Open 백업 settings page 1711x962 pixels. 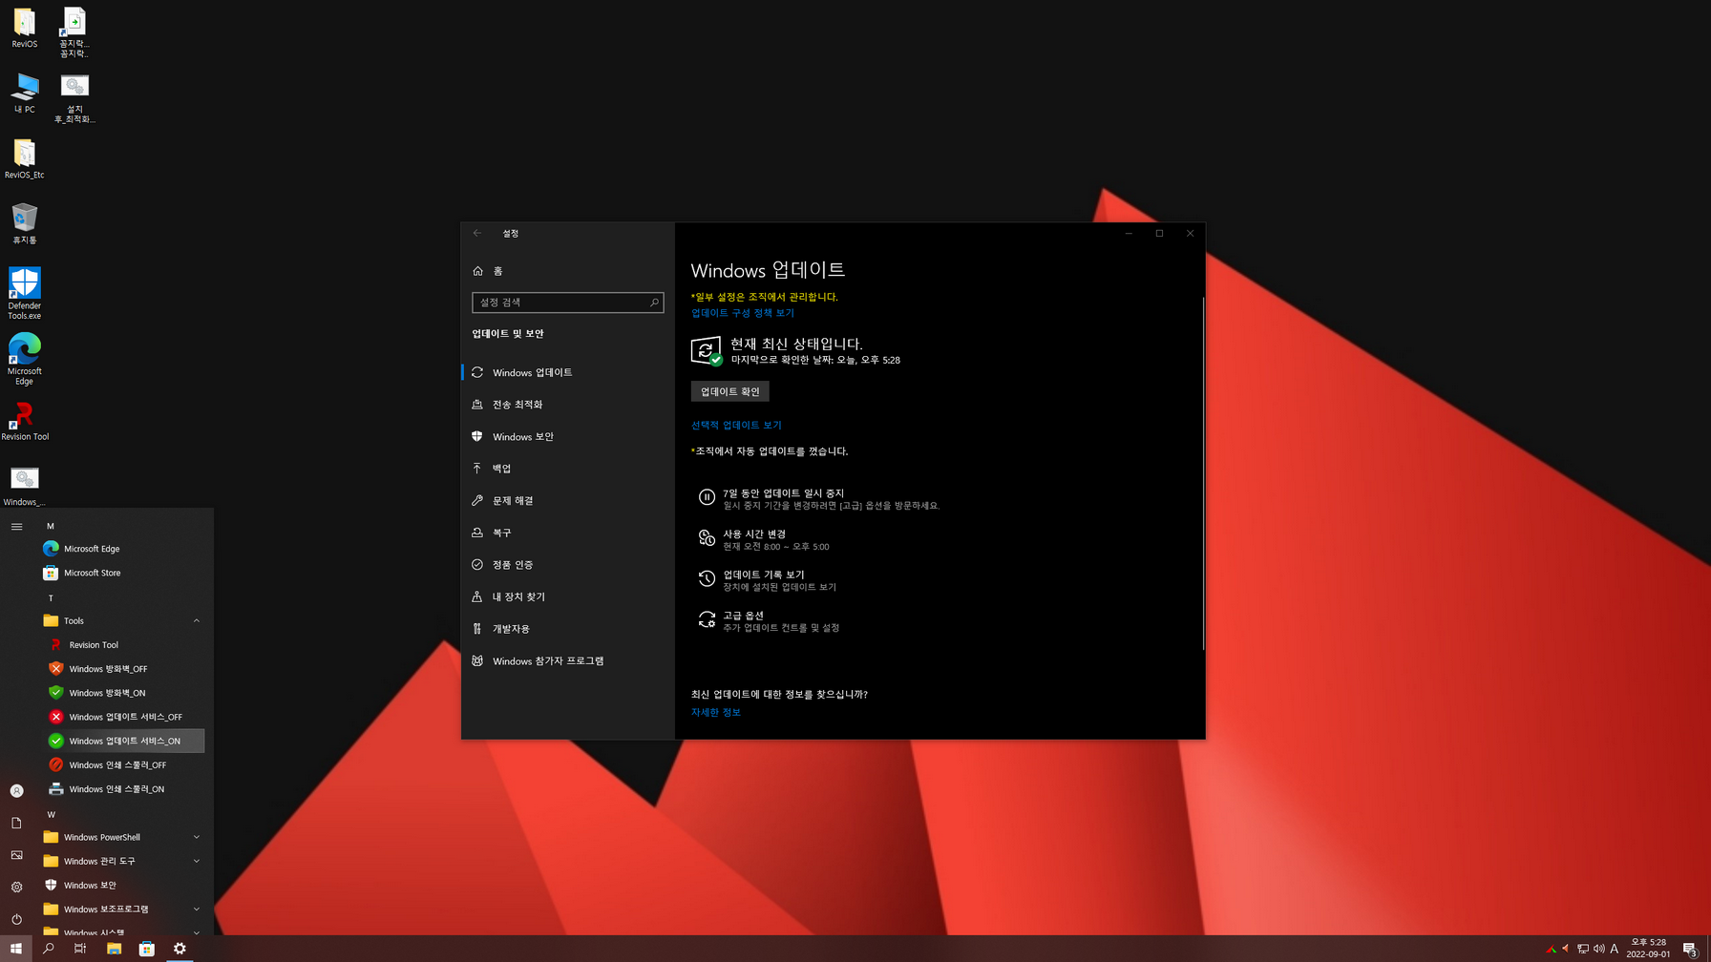coord(567,469)
